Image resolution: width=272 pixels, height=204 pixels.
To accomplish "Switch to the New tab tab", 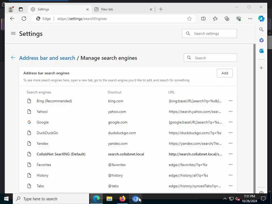I will click(123, 9).
